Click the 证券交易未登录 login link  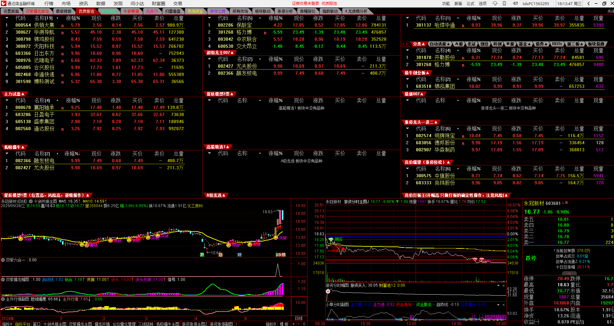305,4
